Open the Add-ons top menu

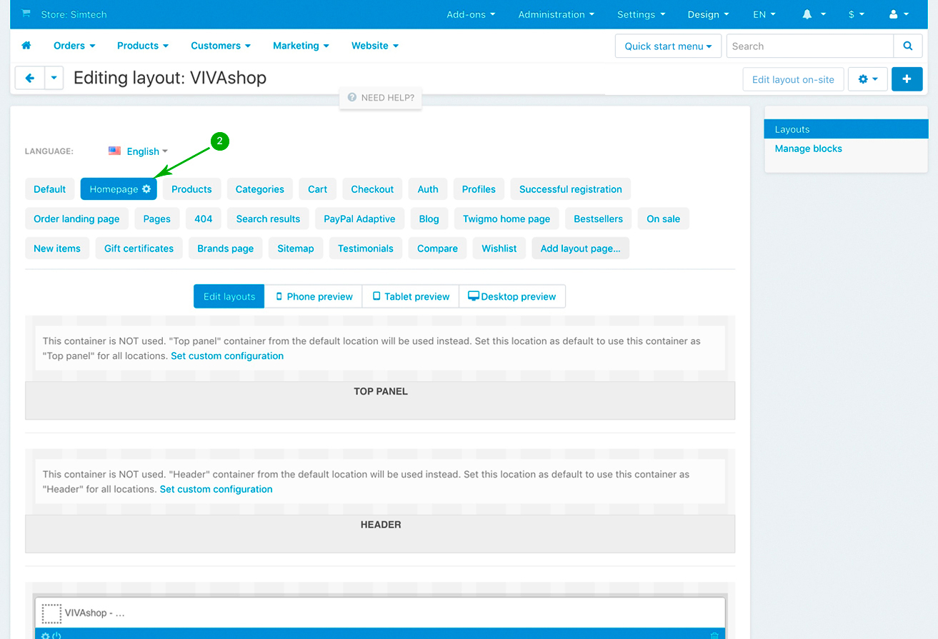coord(471,14)
